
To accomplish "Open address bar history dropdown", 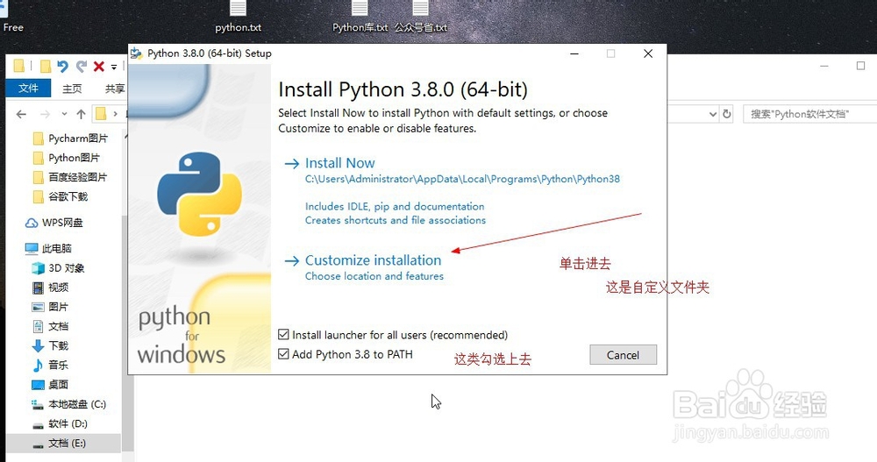I will pyautogui.click(x=712, y=114).
